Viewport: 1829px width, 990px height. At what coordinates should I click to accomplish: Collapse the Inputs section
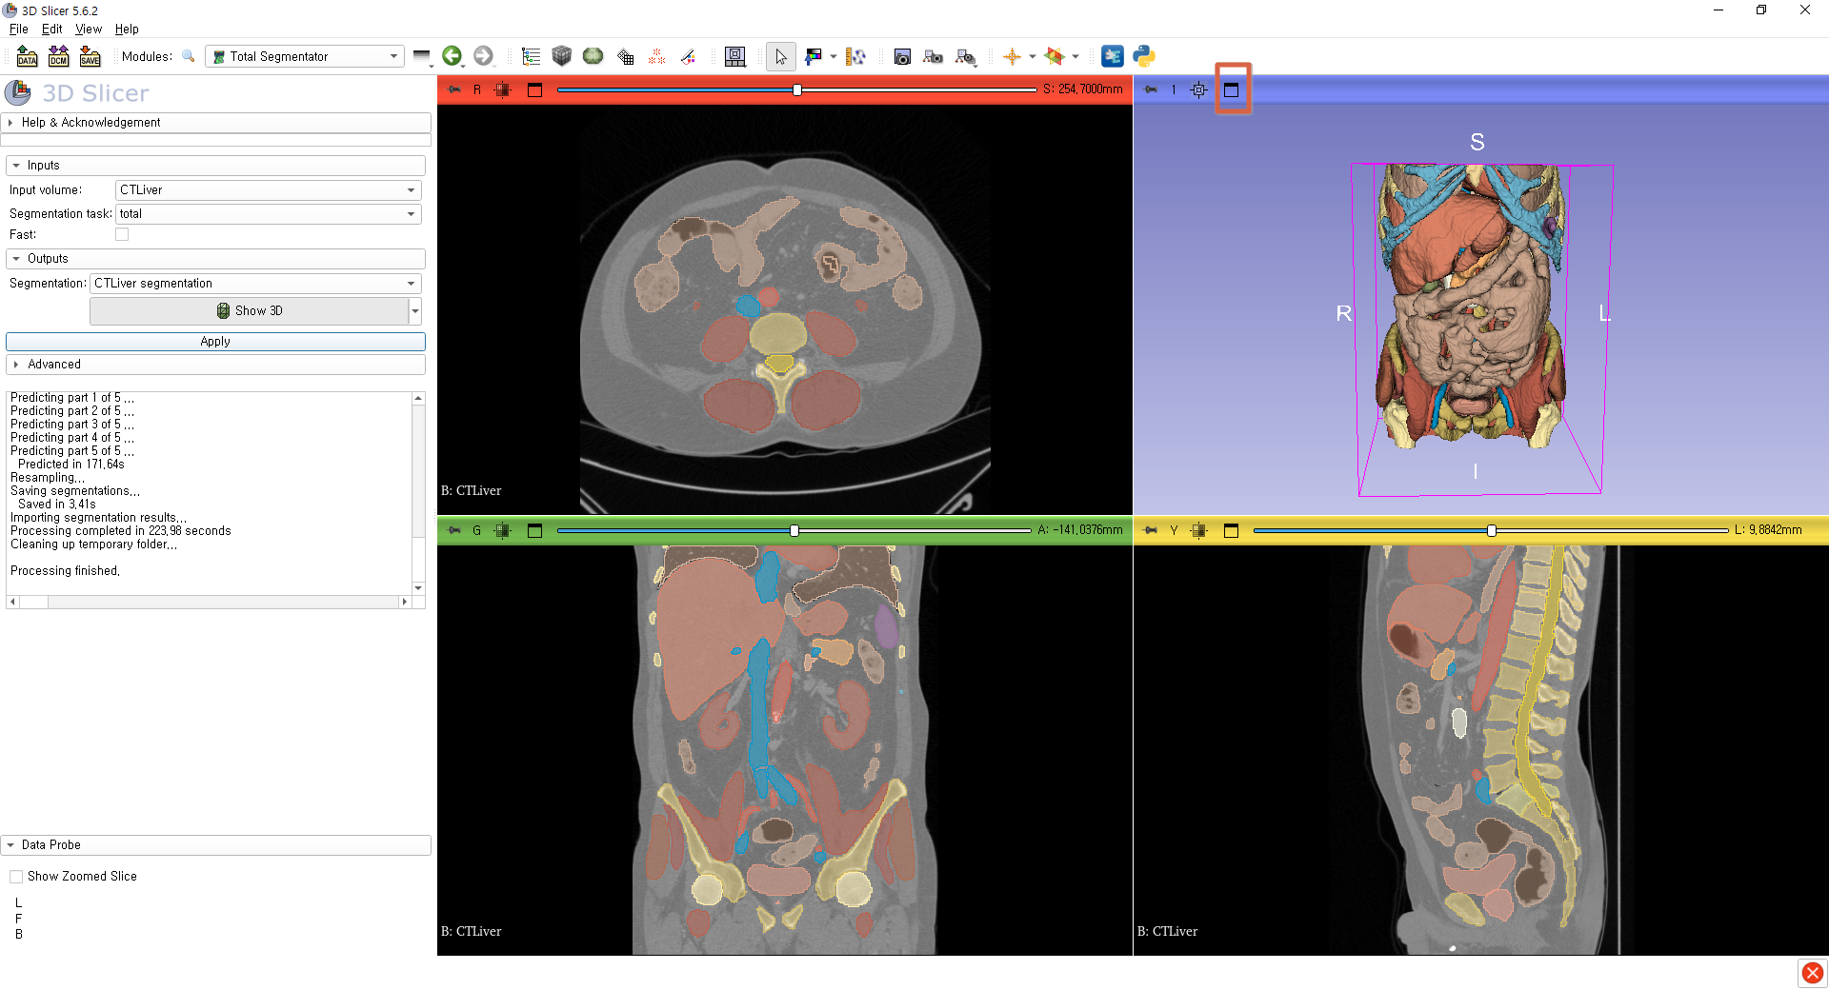coord(215,166)
